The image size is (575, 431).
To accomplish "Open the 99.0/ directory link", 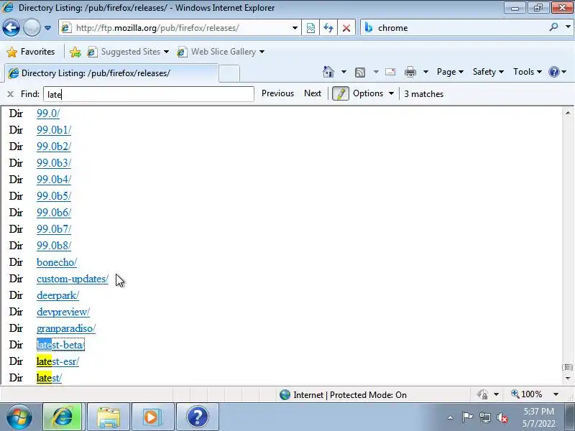I will tap(48, 113).
